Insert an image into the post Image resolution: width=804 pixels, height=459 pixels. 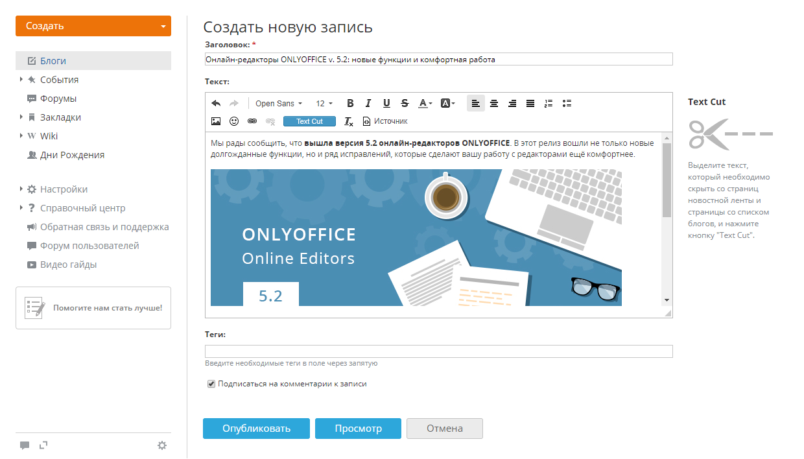click(x=216, y=121)
